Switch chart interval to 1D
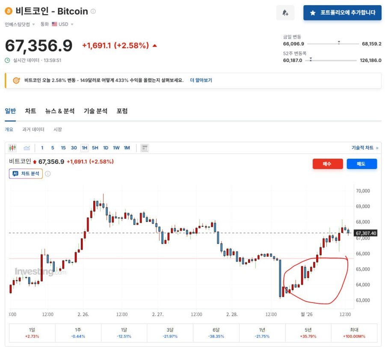 pos(106,147)
